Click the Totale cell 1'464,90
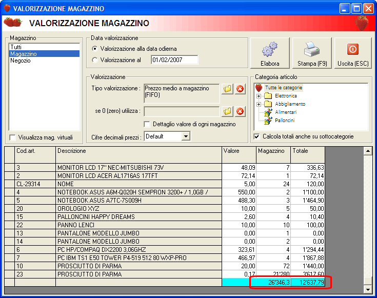 click(x=308, y=201)
